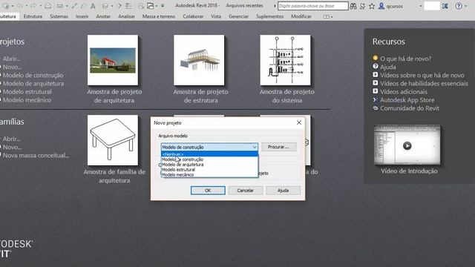Click the Close Hidden Windows icon
This screenshot has width=475, height=267.
click(x=140, y=6)
